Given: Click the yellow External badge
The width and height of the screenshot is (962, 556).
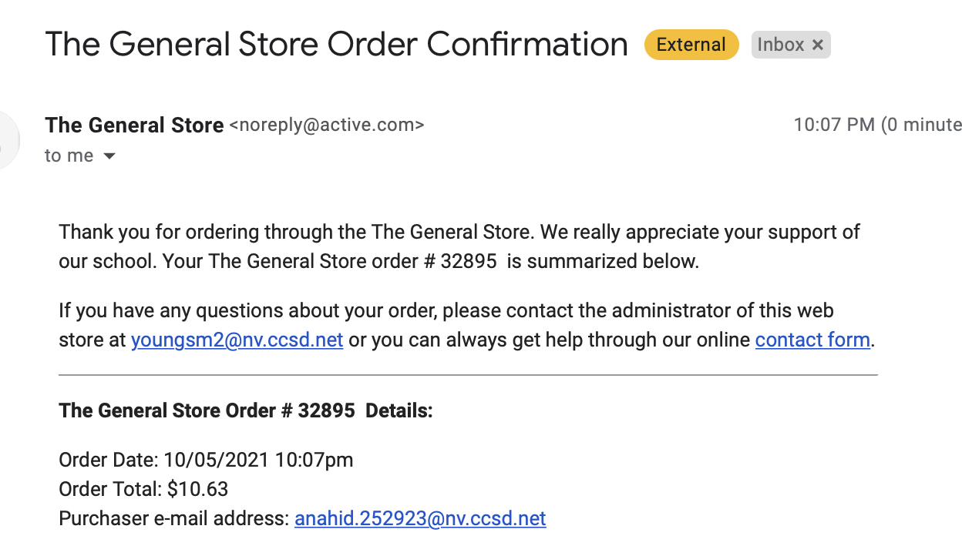Looking at the screenshot, I should [691, 45].
